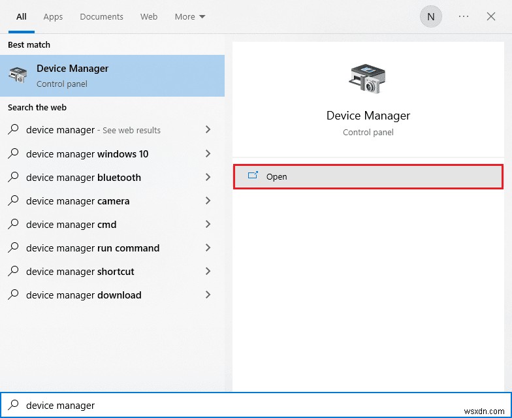The image size is (512, 418).
Task: Expand the device manager camera suggestion arrow
Action: click(x=208, y=201)
